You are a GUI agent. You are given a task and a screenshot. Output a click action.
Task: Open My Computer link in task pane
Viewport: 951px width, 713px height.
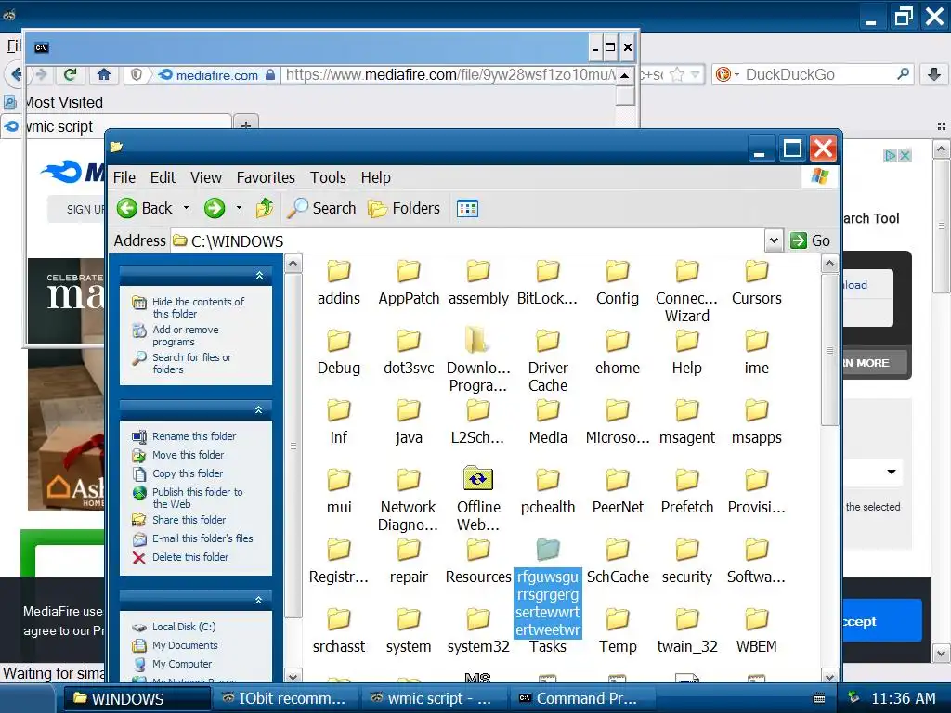coord(182,664)
